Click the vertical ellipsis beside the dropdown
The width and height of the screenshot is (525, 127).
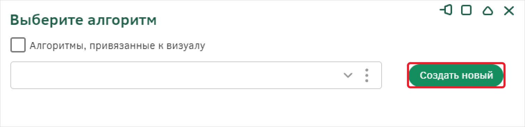click(x=367, y=75)
